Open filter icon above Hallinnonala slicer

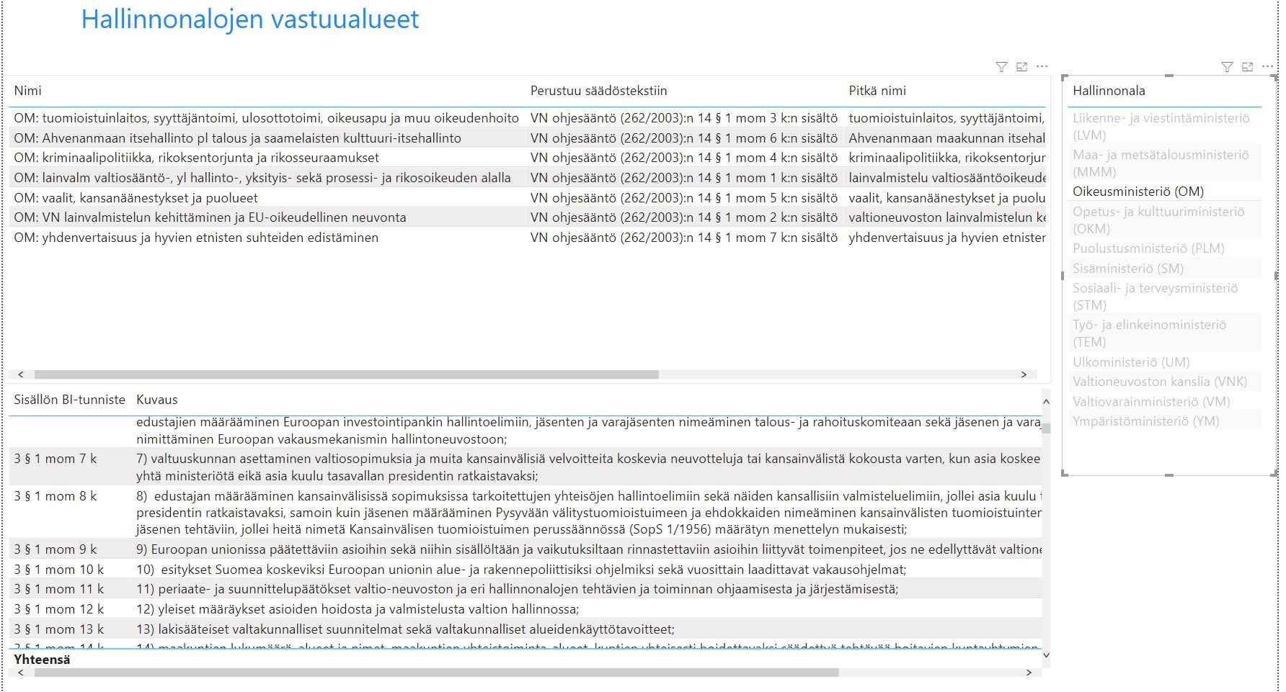pos(1227,67)
